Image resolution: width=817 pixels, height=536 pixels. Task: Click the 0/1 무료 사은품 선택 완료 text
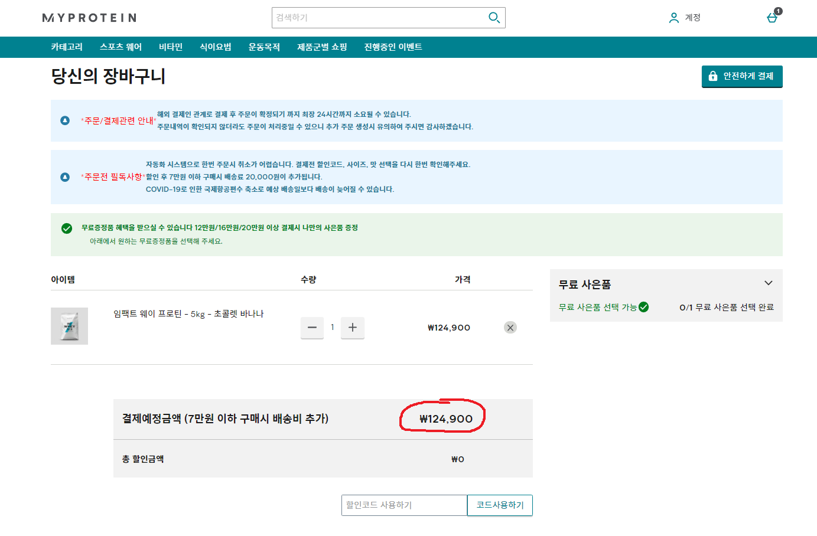click(x=727, y=307)
